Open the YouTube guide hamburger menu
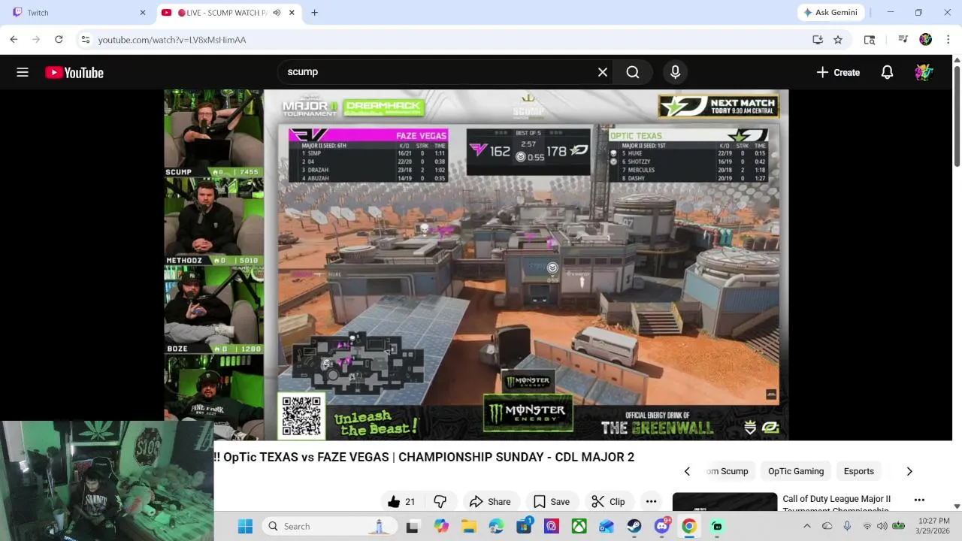962x541 pixels. (x=23, y=72)
